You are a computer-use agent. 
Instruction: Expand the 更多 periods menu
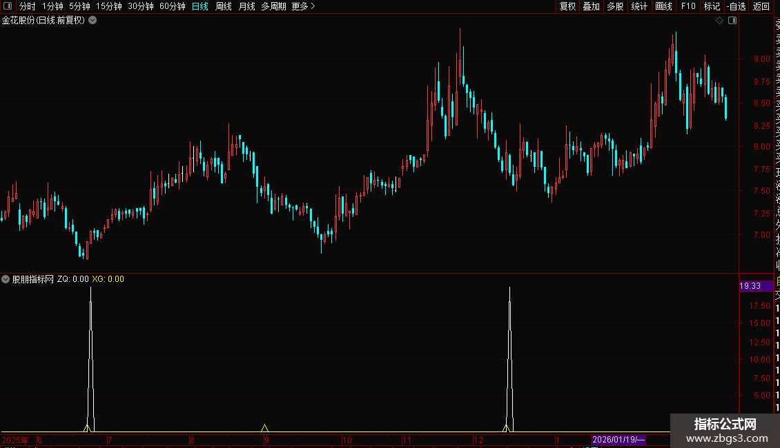[304, 6]
